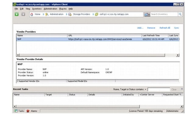Sort Recent Tasks by Status column
This screenshot has height=115, width=195.
pyautogui.click(x=78, y=95)
